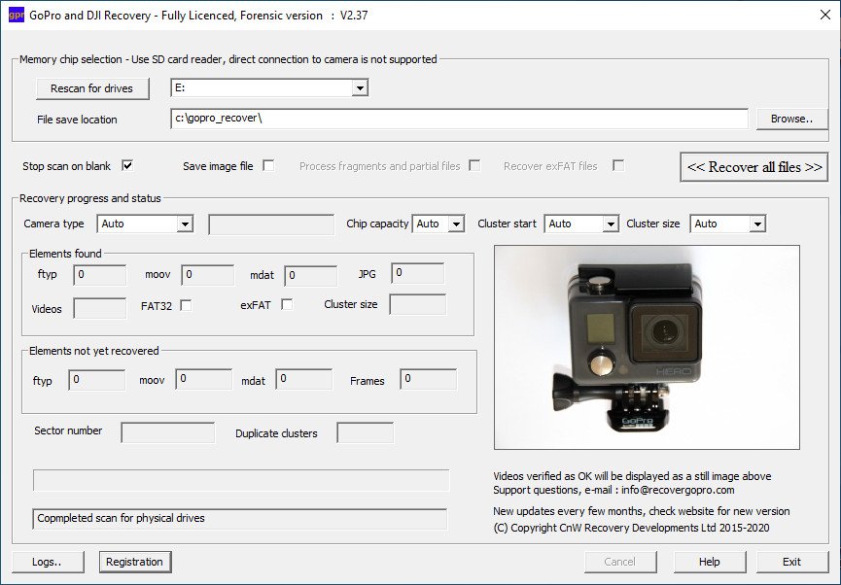Open the Chip capacity dropdown
The height and width of the screenshot is (585, 841).
click(x=453, y=224)
